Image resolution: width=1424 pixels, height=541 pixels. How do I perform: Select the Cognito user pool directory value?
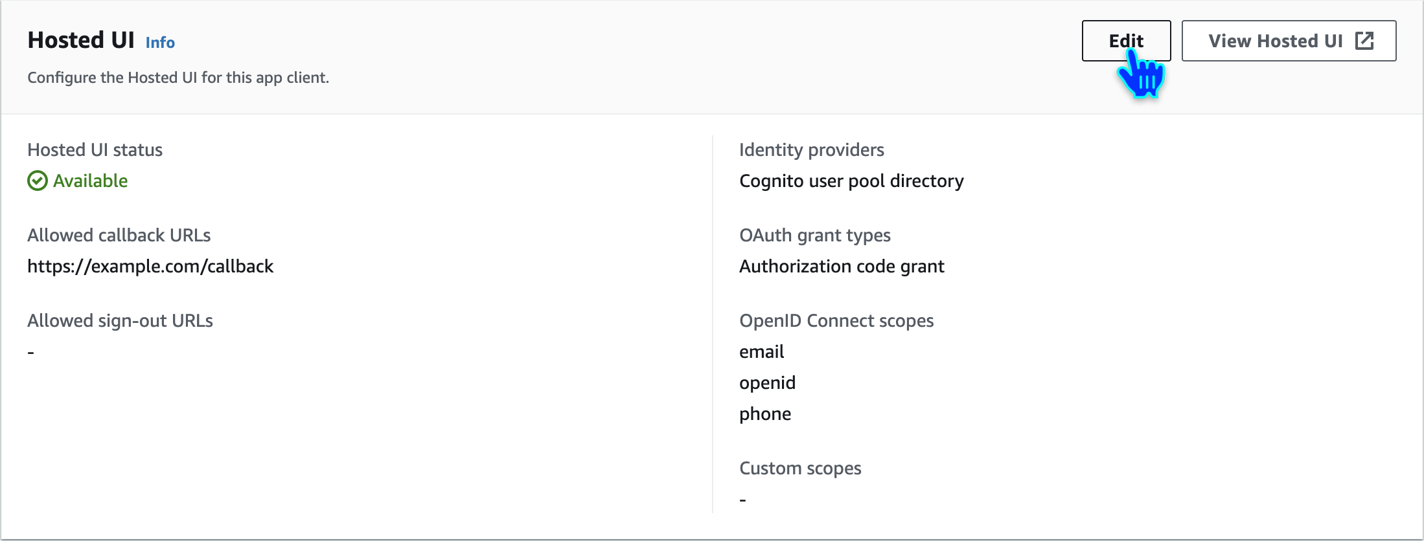click(851, 181)
